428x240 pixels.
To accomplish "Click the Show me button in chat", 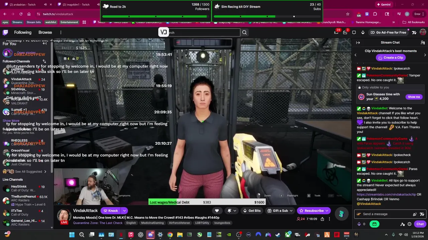I will (414, 97).
